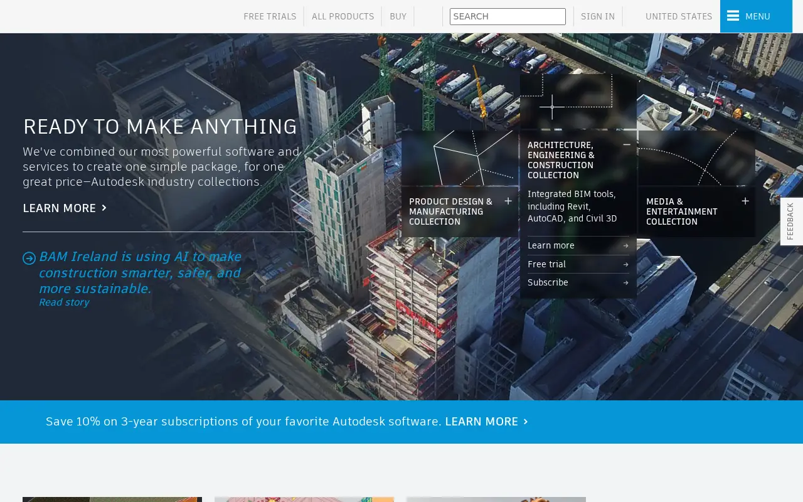
Task: Open Learn more for AEC collection
Action: pyautogui.click(x=551, y=246)
